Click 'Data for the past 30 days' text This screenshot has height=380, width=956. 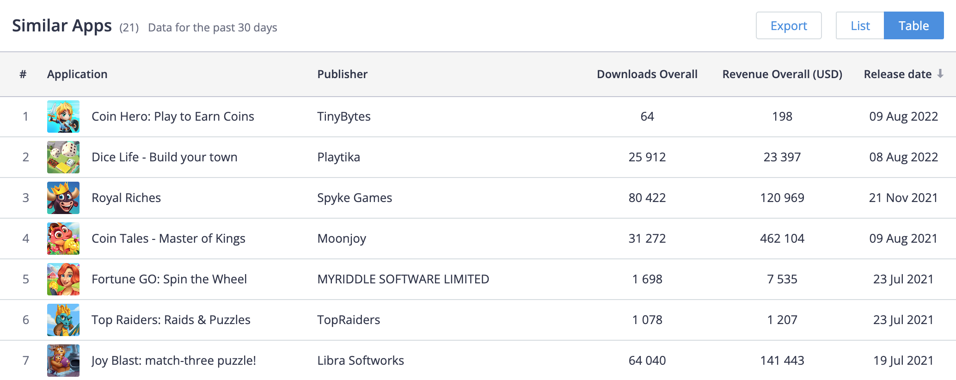[213, 28]
